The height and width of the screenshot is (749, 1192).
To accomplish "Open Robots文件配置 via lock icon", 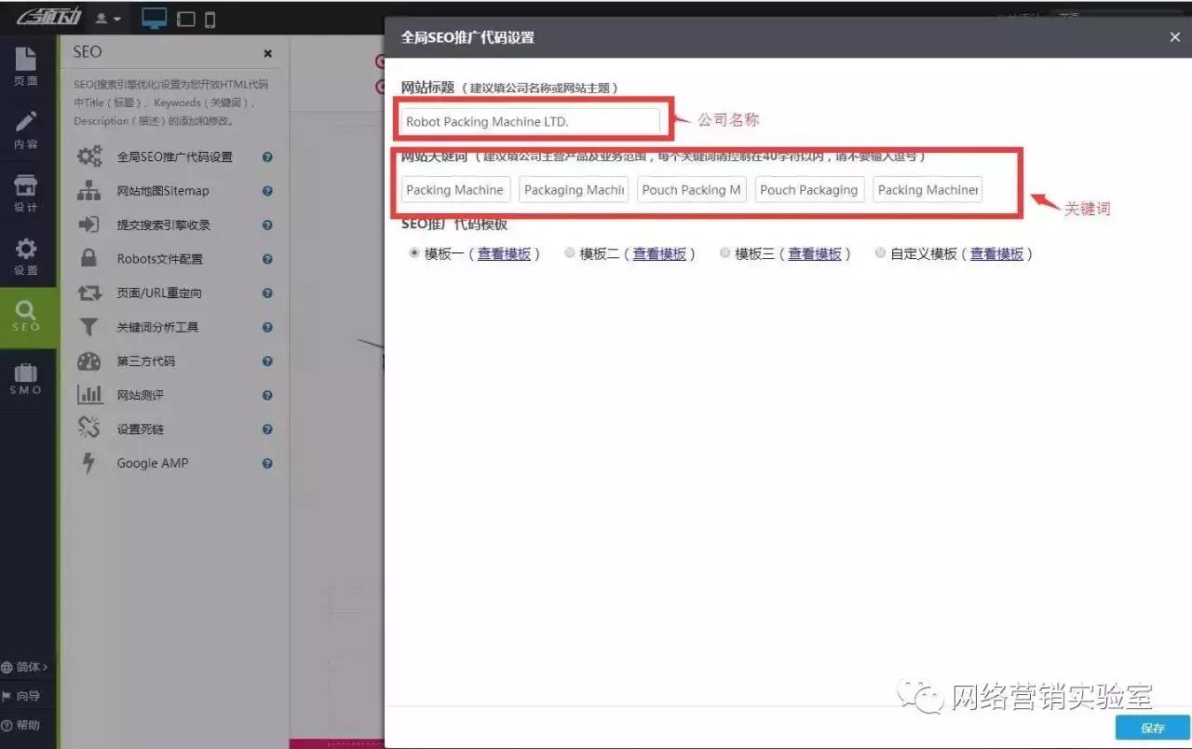I will coord(88,258).
